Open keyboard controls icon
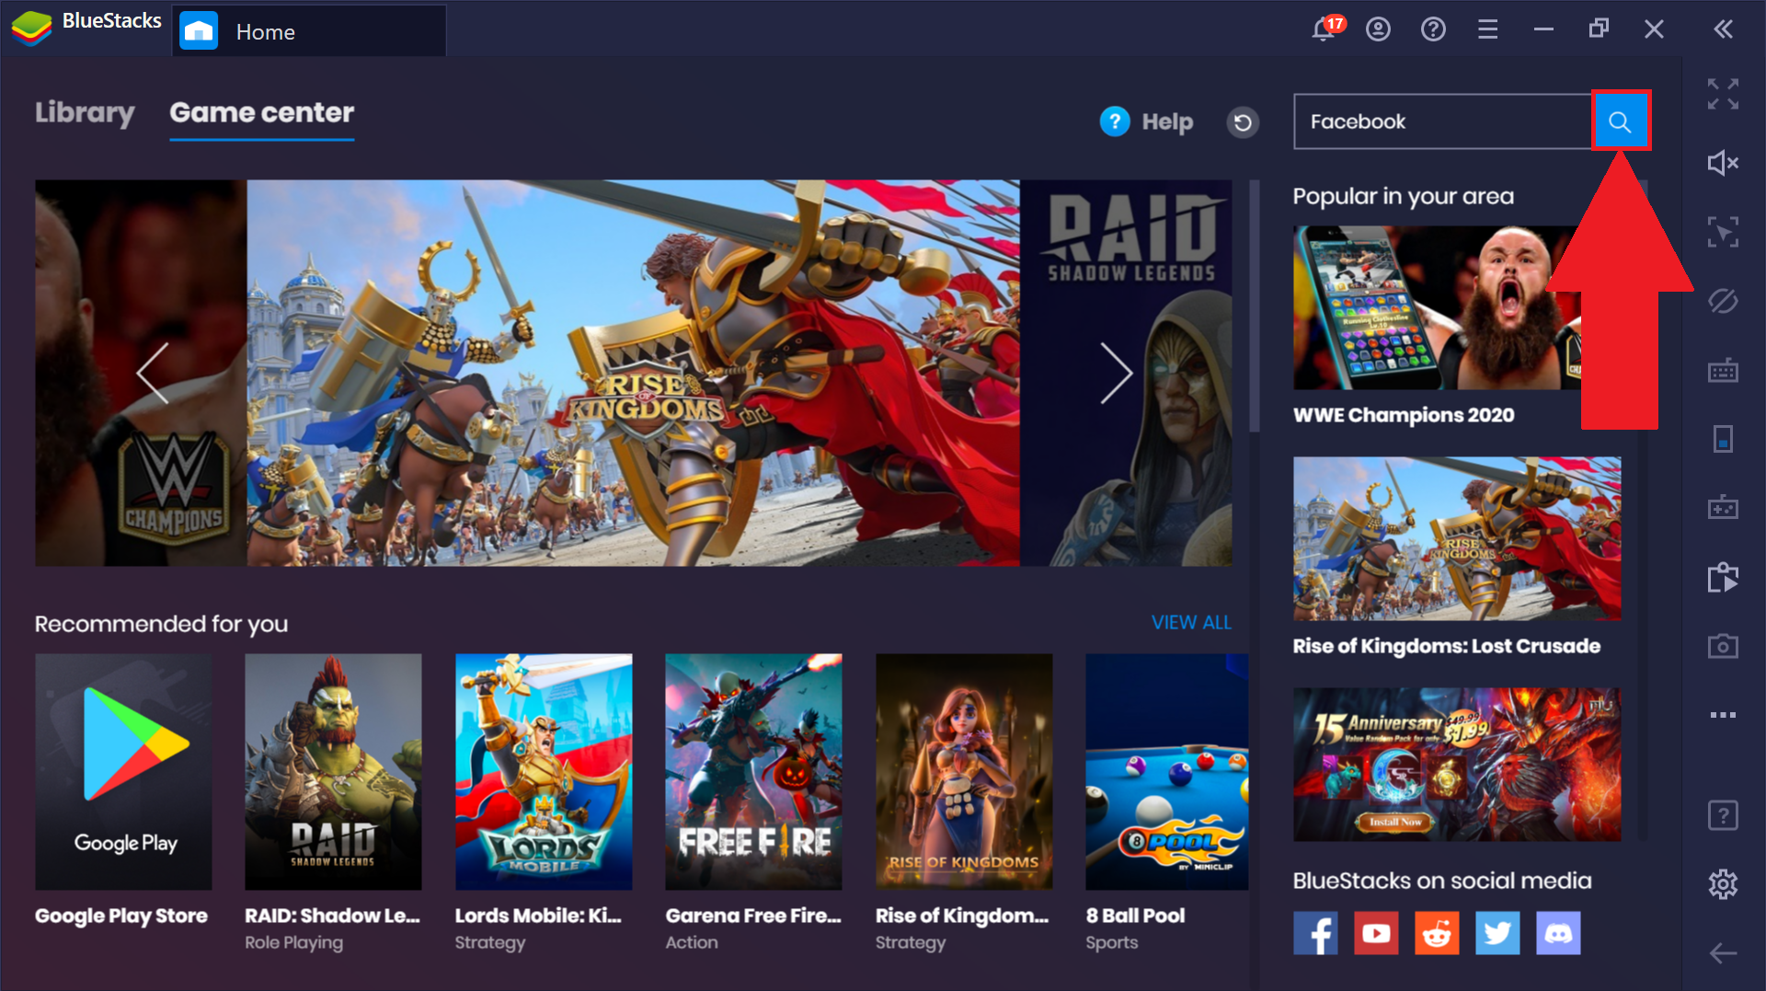The width and height of the screenshot is (1766, 991). (x=1723, y=370)
